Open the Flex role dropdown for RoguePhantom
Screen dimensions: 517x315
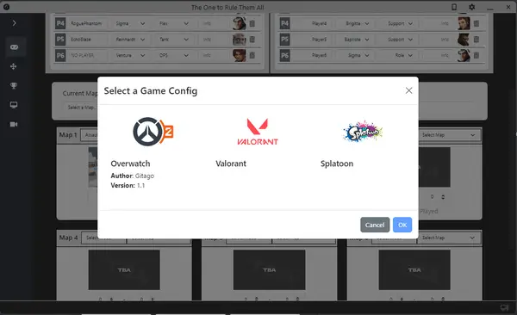click(174, 23)
